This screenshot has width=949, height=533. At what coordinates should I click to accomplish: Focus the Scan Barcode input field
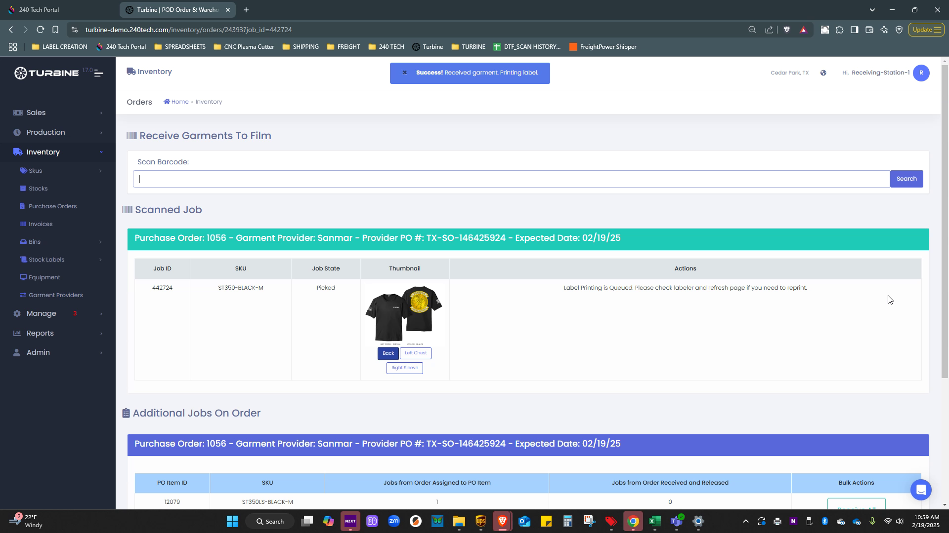(x=511, y=179)
